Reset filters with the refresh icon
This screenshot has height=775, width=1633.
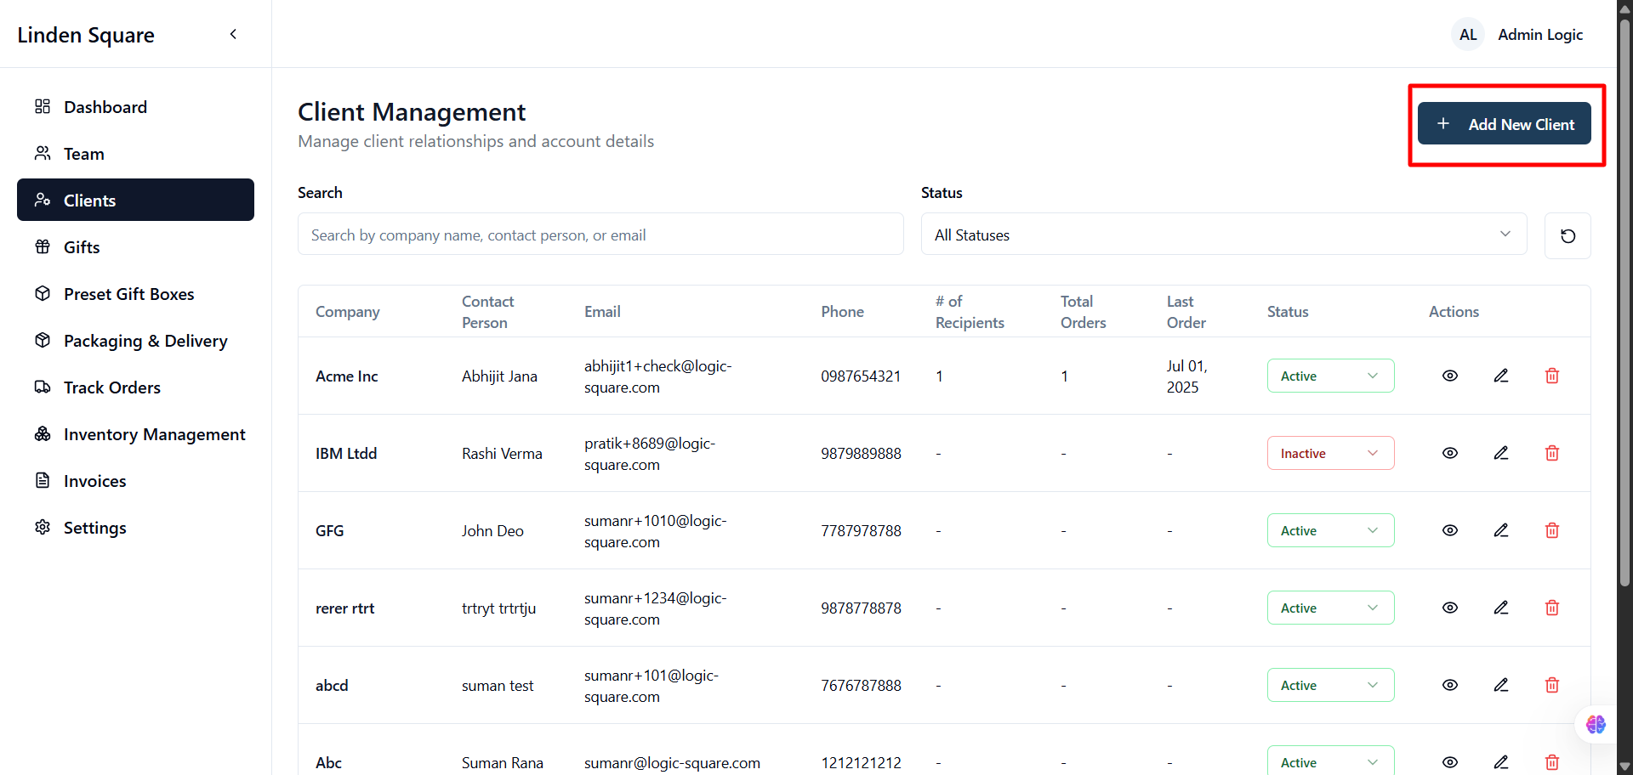click(x=1568, y=235)
